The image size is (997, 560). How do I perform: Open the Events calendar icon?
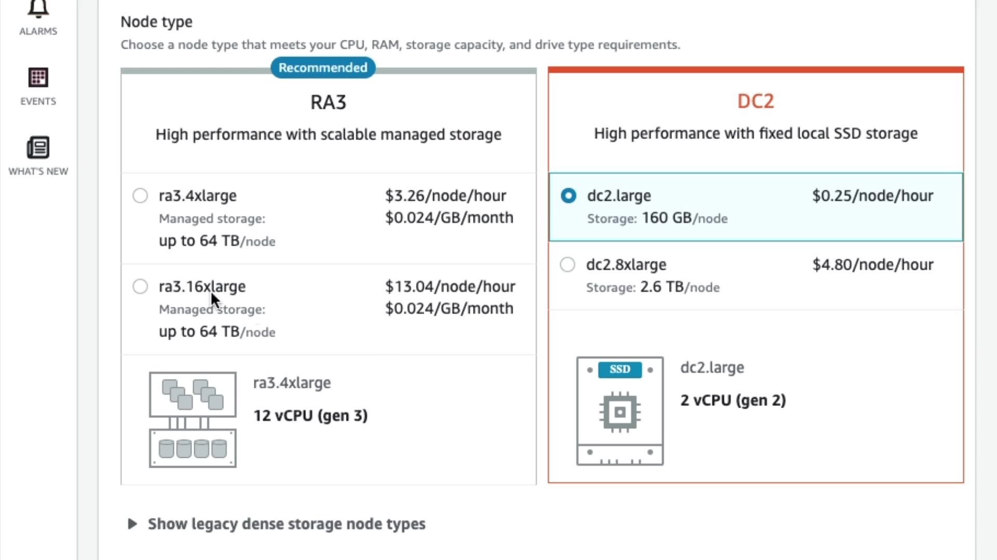pos(38,78)
